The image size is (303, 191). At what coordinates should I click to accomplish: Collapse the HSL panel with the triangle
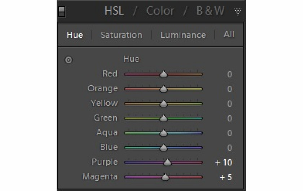tap(238, 12)
